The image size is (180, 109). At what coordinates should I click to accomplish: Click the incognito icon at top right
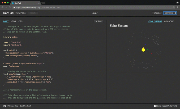click(x=177, y=3)
